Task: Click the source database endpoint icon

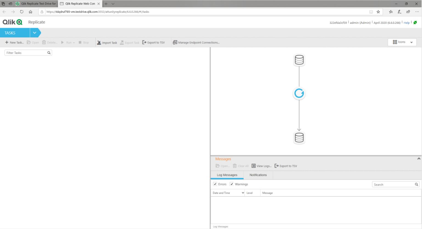Action: coord(299,60)
